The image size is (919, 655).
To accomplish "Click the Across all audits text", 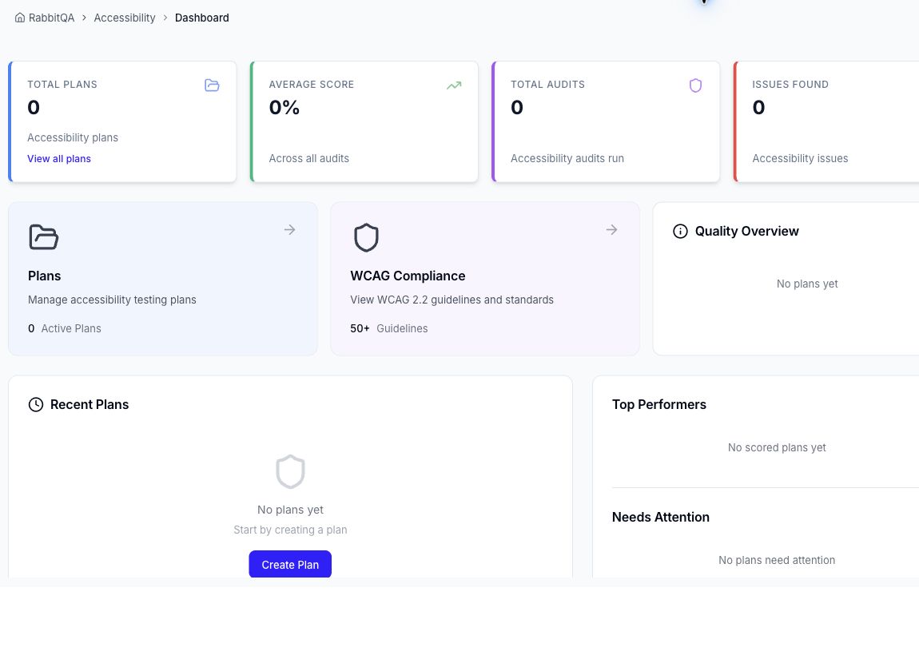I will point(309,159).
